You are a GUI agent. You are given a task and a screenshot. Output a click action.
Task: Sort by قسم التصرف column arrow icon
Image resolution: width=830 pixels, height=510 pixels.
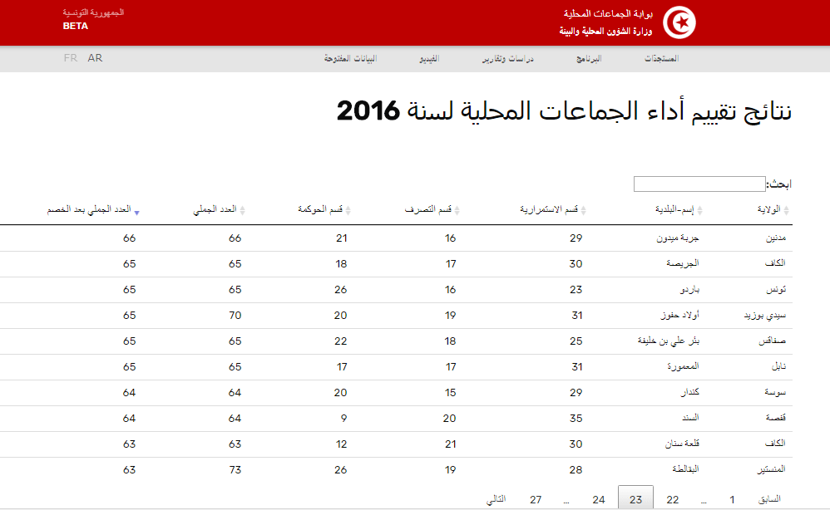pyautogui.click(x=457, y=210)
